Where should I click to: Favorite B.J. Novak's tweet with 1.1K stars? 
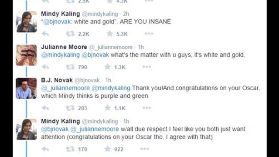click(x=108, y=108)
